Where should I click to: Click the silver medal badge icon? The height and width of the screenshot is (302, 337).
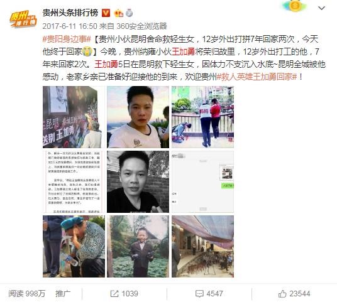[x=129, y=13]
